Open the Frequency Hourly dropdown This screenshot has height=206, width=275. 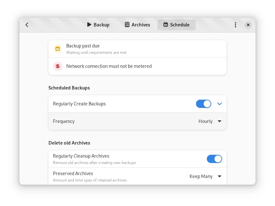coord(210,121)
